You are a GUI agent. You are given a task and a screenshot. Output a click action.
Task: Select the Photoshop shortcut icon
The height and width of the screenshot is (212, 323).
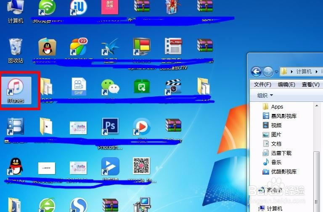pos(110,126)
